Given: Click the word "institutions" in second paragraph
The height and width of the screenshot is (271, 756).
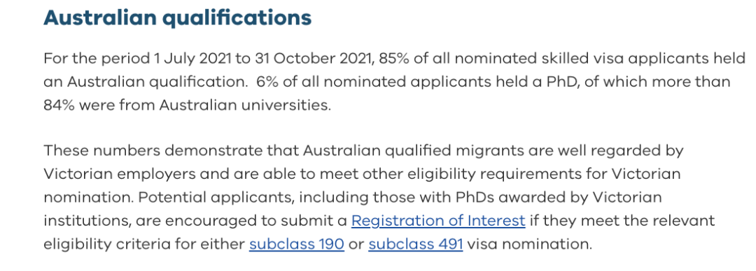Looking at the screenshot, I should tap(87, 221).
